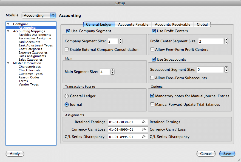241x162 pixels.
Task: Collapse the Accounting Mappings section
Action: coord(8,31)
